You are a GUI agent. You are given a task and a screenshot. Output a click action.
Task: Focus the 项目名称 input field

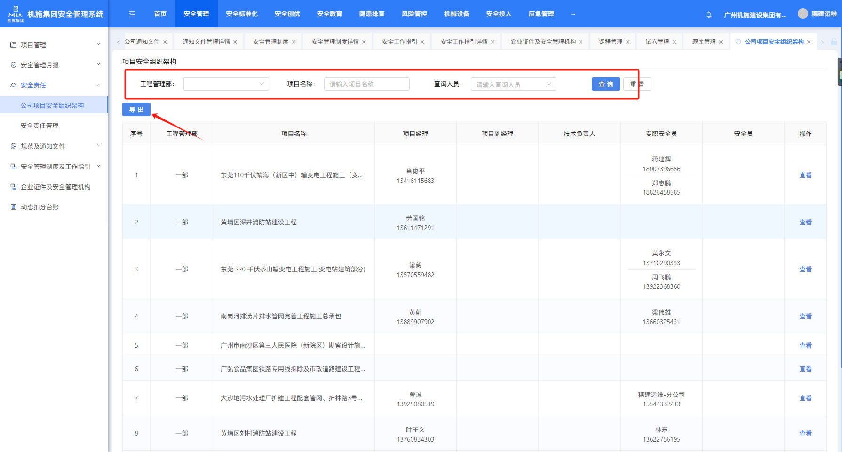(x=366, y=84)
